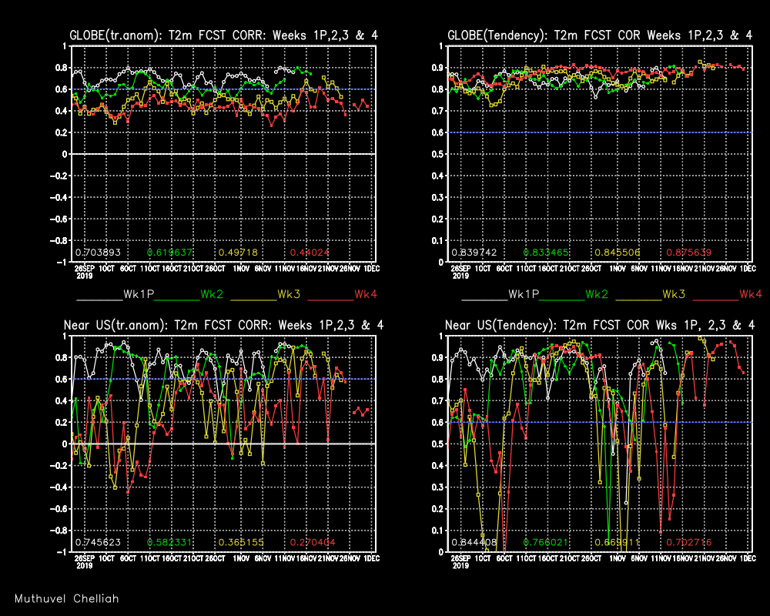Click the 1DEC axis label under Near US(tr.anom) chart
This screenshot has height=616, width=770.
pos(372,558)
